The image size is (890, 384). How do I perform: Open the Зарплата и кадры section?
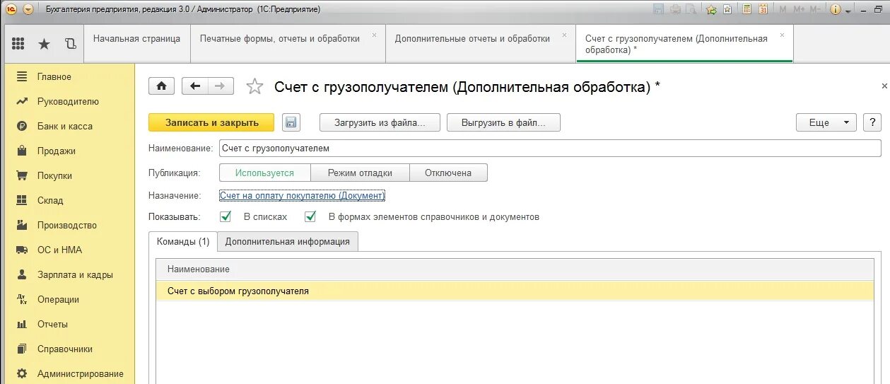click(x=75, y=274)
